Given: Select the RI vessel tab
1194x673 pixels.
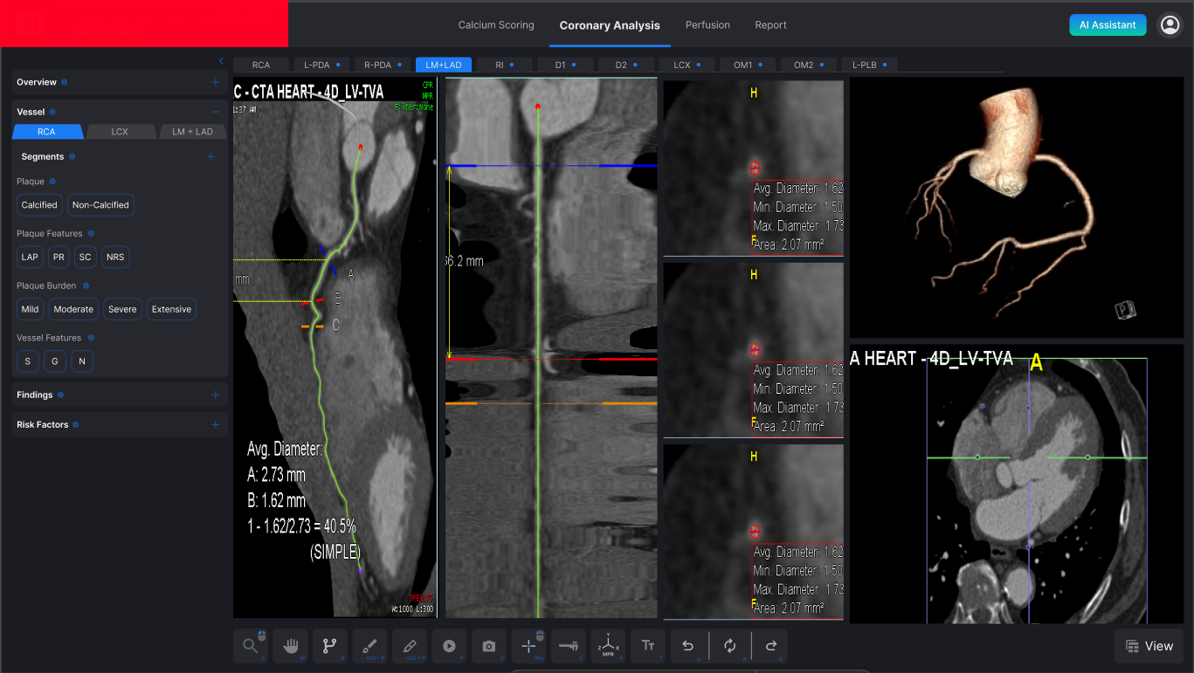Looking at the screenshot, I should 505,65.
